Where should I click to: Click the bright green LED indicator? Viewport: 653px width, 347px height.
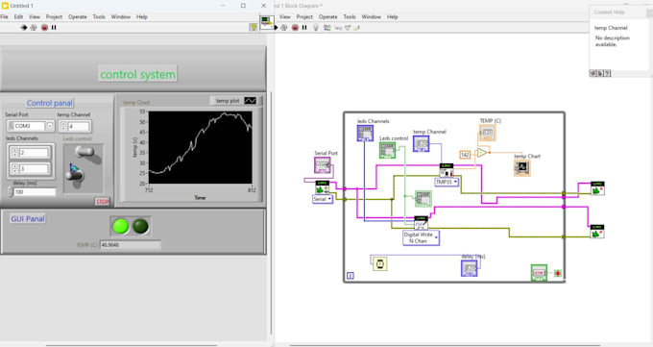121,226
